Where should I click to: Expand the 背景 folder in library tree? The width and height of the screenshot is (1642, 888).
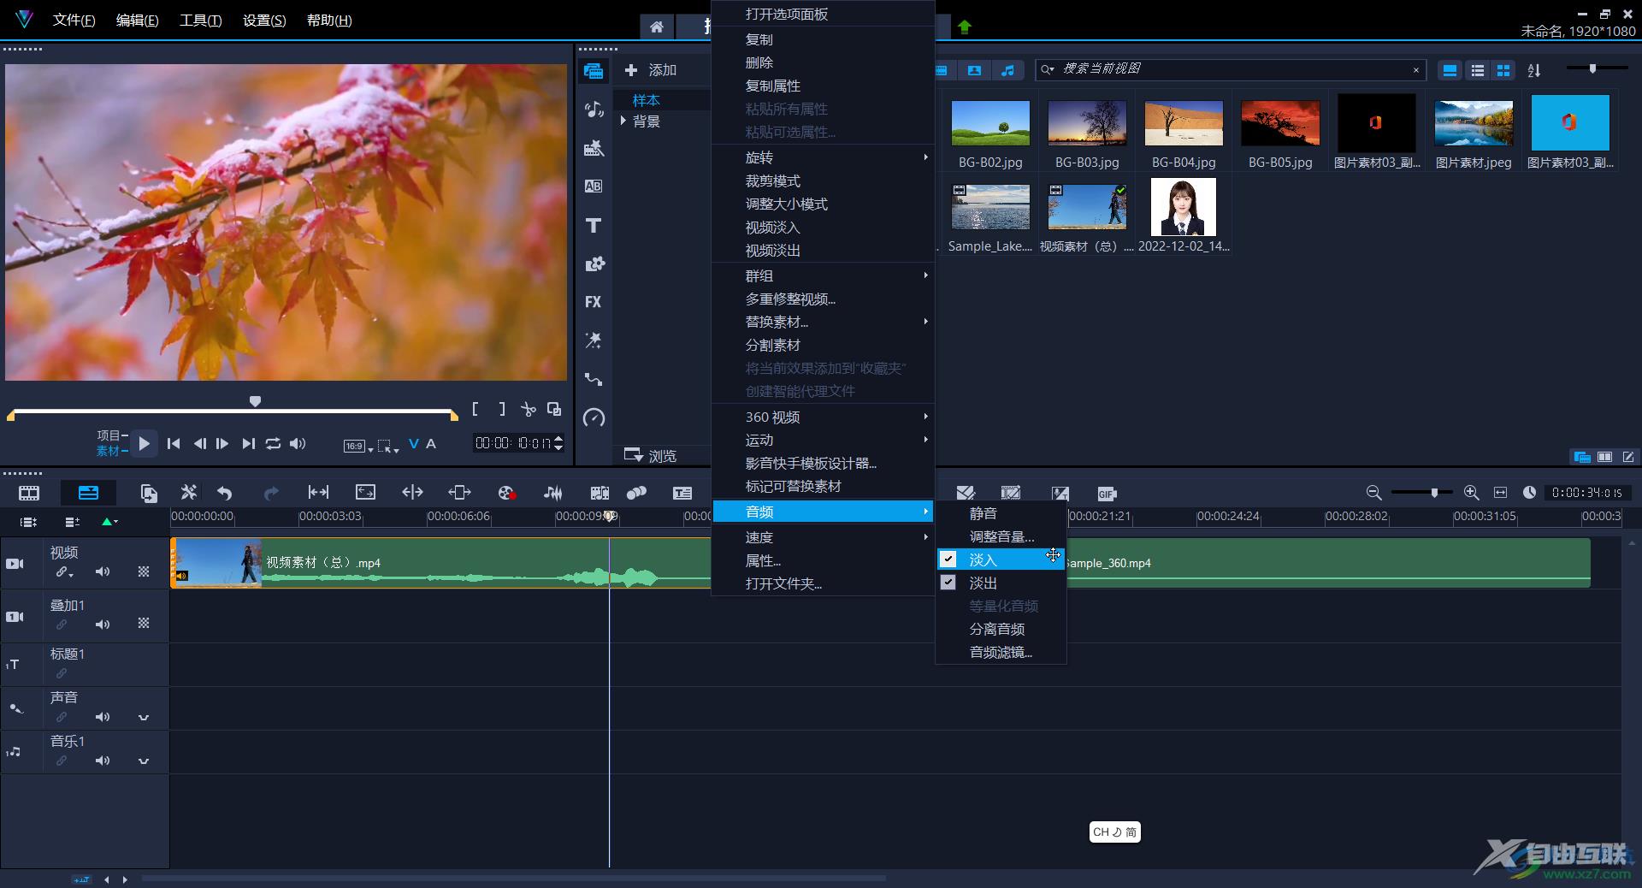(623, 121)
